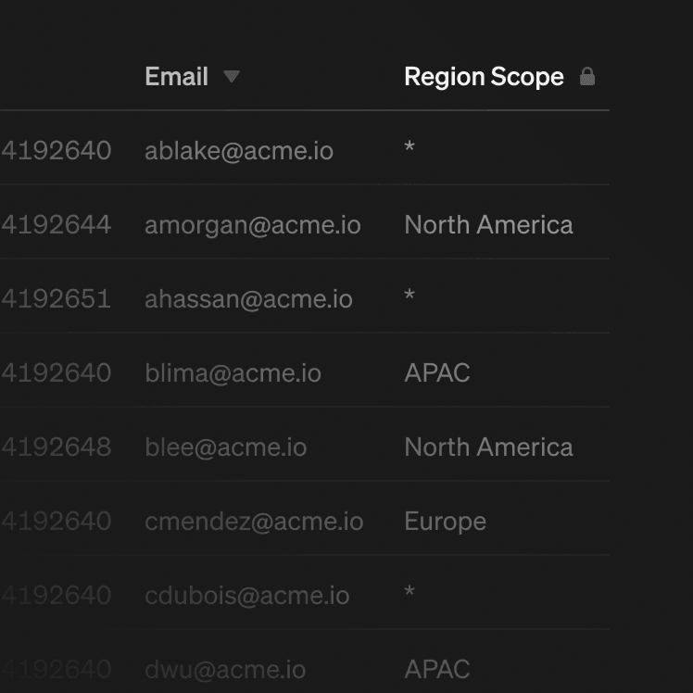This screenshot has width=693, height=693.
Task: Click the Region Scope lock icon
Action: tap(586, 77)
